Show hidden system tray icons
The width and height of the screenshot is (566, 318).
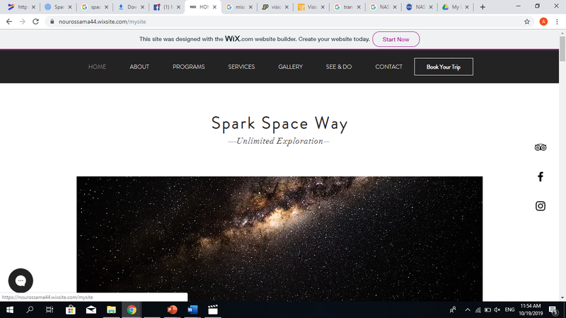468,310
